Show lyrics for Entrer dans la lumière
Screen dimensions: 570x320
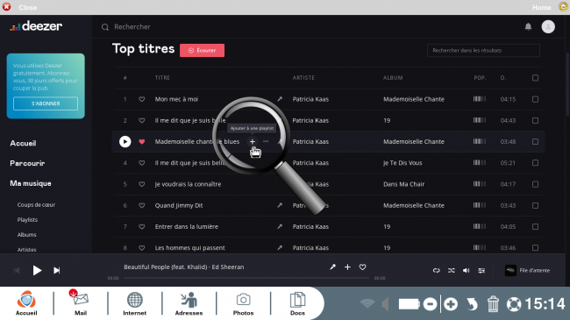point(280,226)
